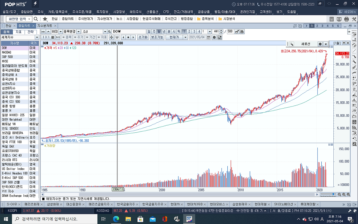Click the 보조기능 button
Screen dimensions: 358x224
point(157,37)
